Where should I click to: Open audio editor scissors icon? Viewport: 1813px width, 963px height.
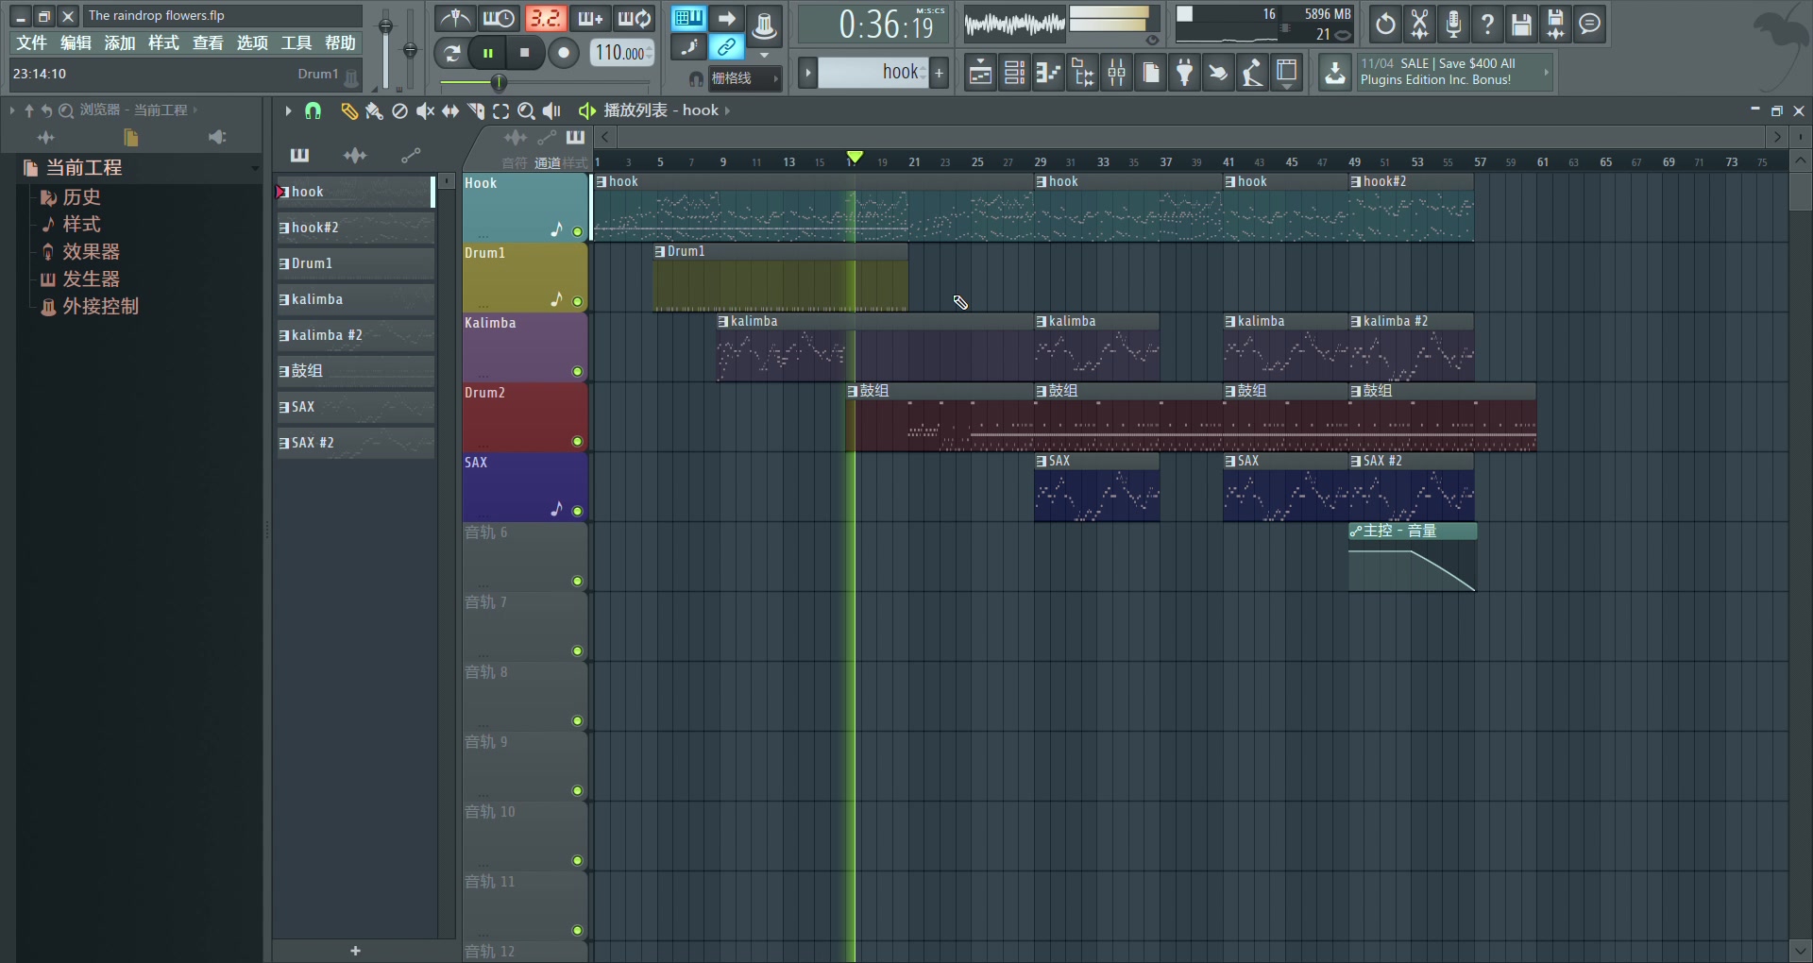1419,24
